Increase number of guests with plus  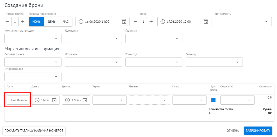pos(23,22)
